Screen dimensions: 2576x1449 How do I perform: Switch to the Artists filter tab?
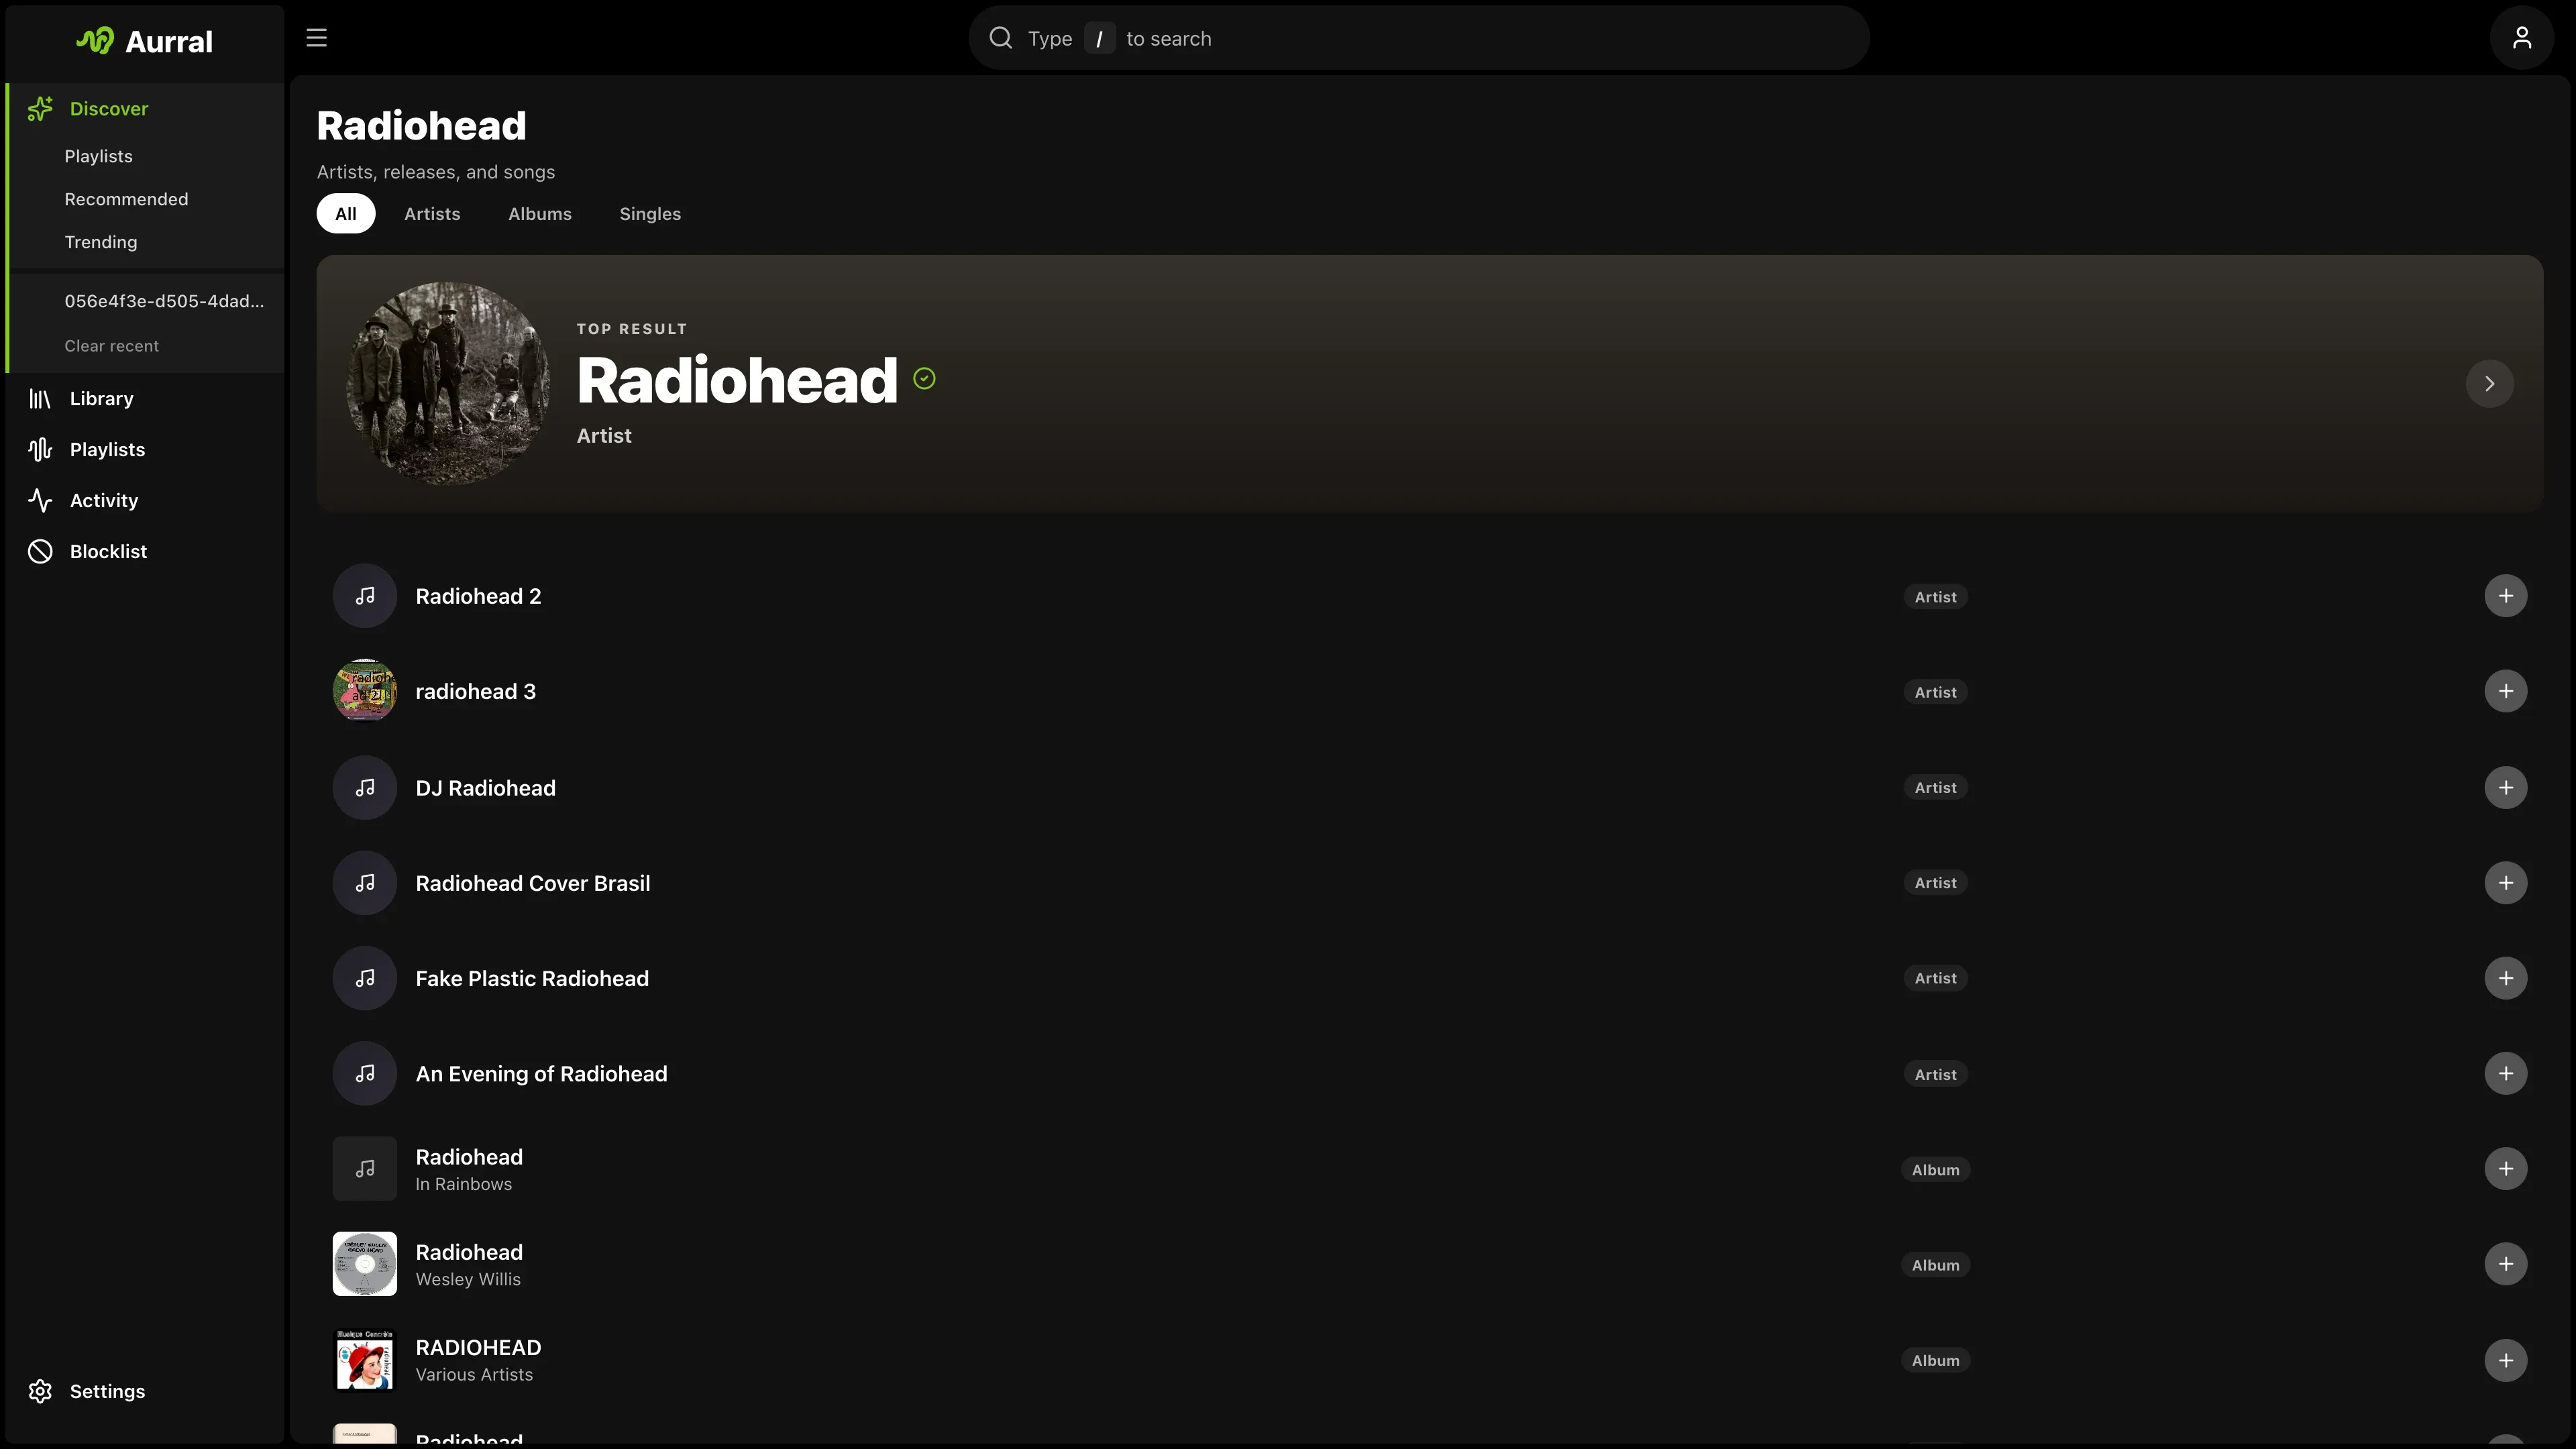(432, 214)
